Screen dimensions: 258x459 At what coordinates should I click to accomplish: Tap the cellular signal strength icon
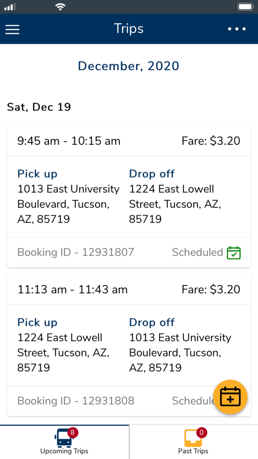[x=11, y=7]
